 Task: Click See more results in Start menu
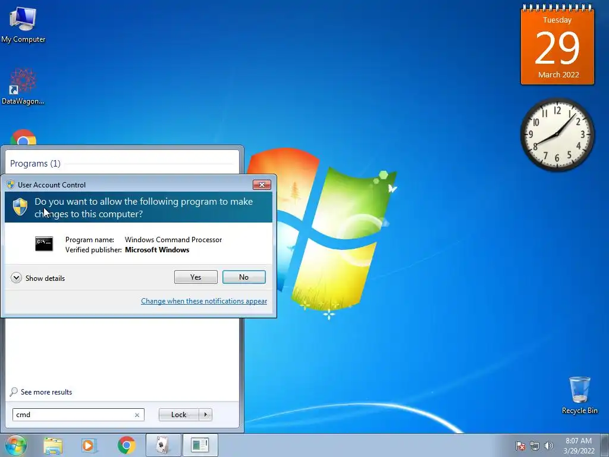point(41,392)
